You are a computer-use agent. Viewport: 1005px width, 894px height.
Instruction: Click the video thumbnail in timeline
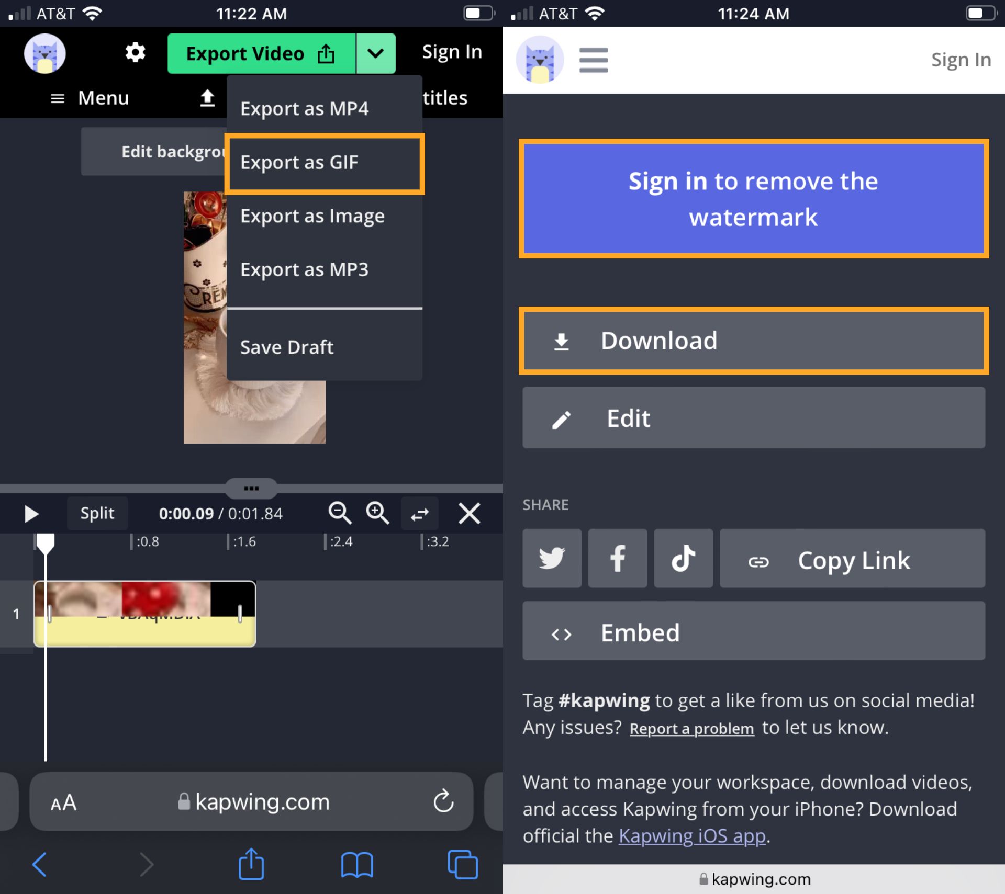tap(142, 613)
